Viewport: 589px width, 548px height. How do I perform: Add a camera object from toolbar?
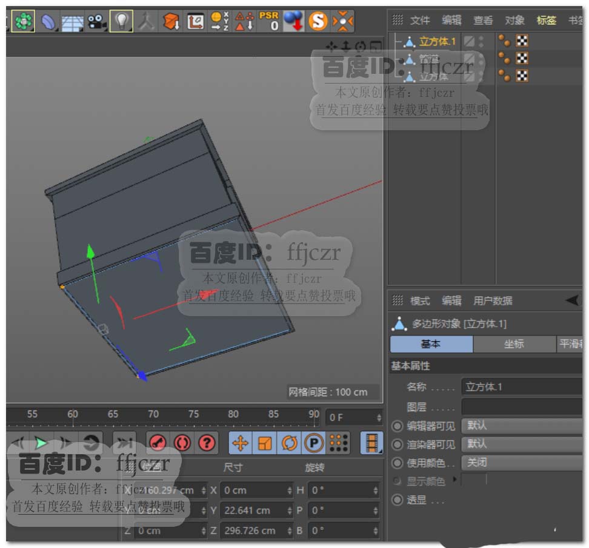pyautogui.click(x=96, y=21)
